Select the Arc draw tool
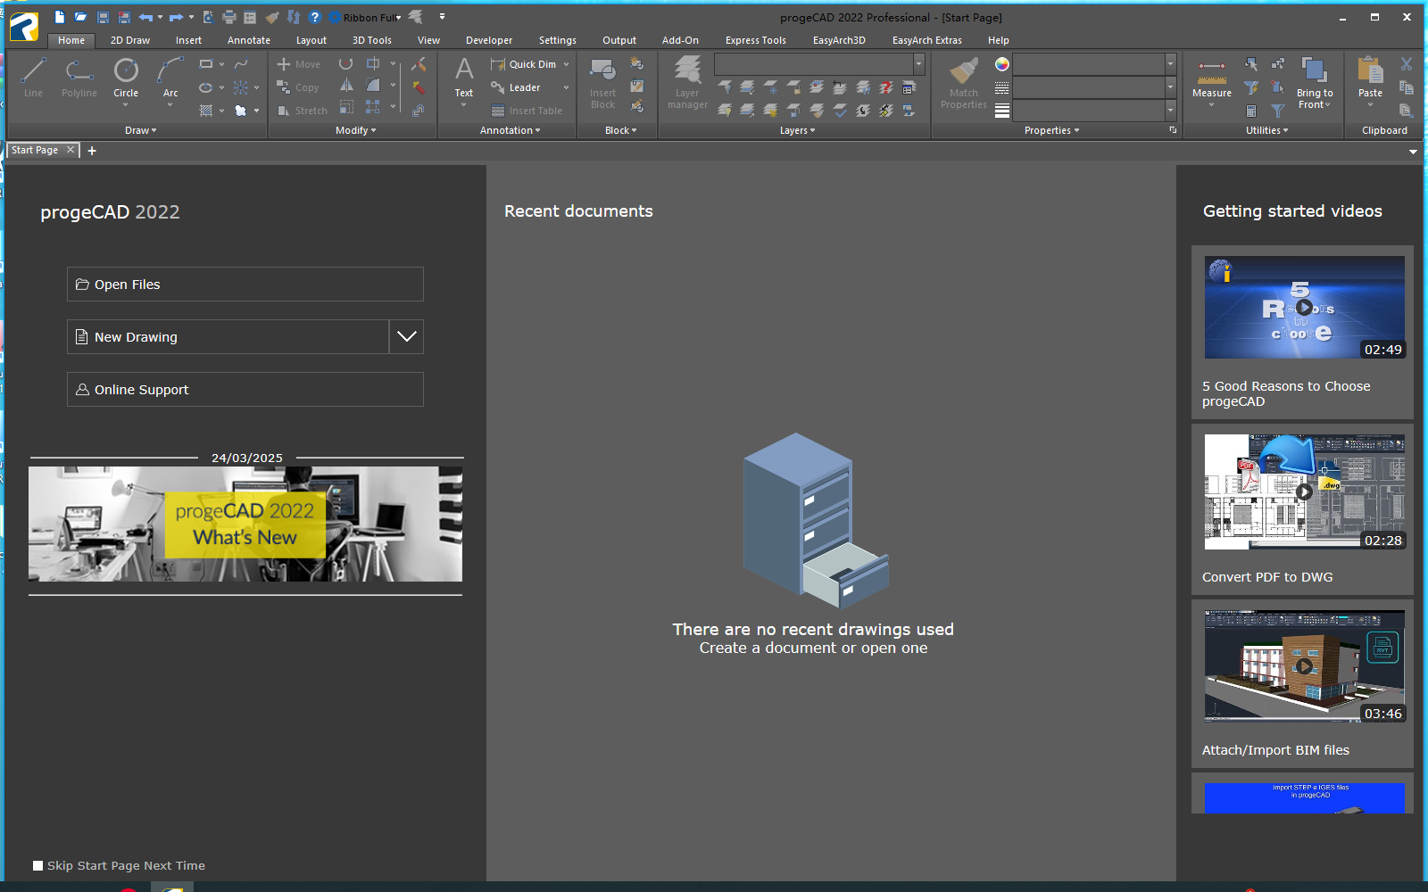Viewport: 1428px width, 892px height. (x=170, y=78)
